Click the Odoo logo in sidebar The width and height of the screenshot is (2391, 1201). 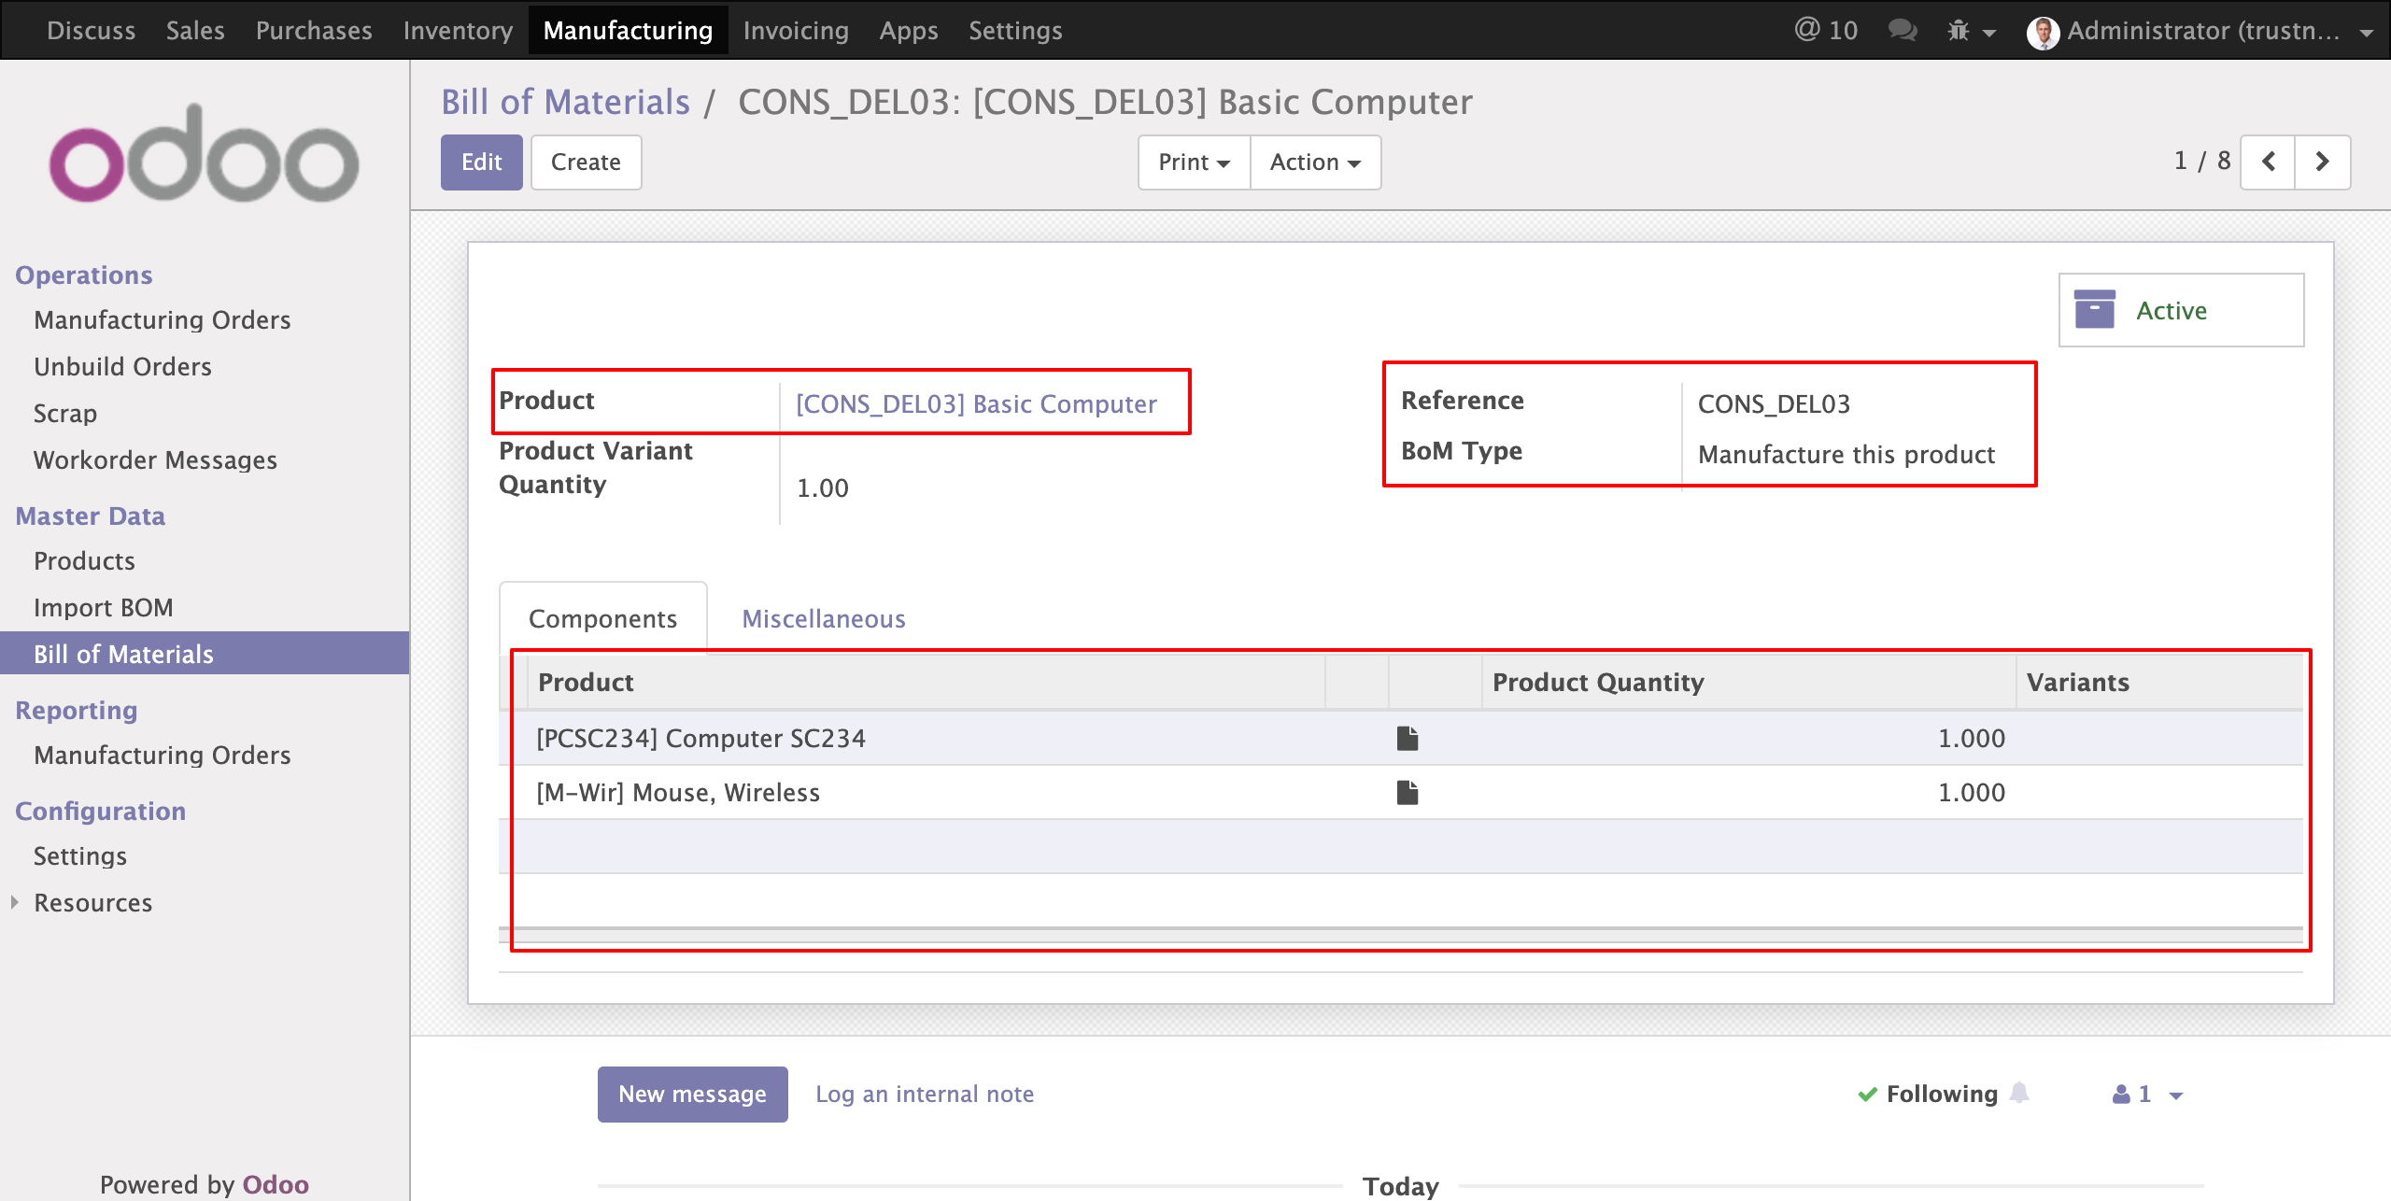[x=204, y=154]
